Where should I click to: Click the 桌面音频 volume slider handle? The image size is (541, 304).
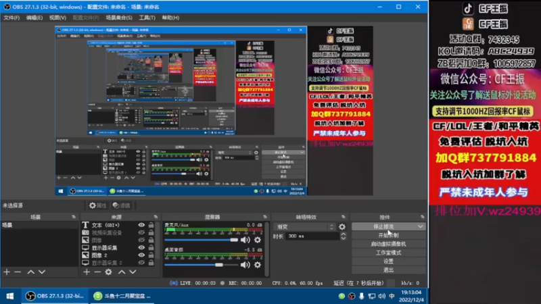[x=218, y=265]
